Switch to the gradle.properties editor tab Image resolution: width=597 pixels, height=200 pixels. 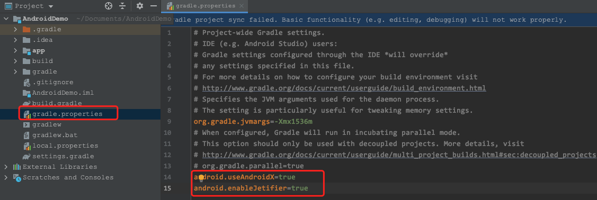point(204,6)
